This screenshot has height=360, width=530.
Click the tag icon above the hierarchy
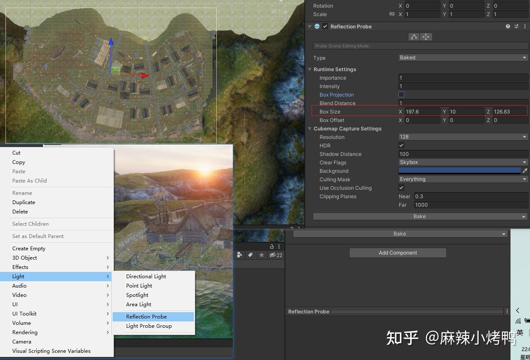(x=251, y=255)
